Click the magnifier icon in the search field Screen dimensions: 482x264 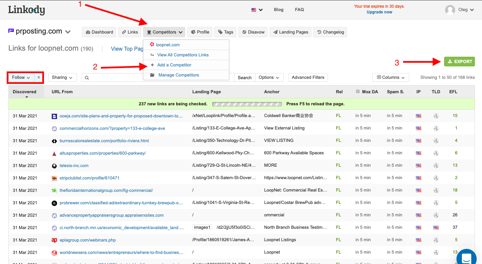point(87,78)
